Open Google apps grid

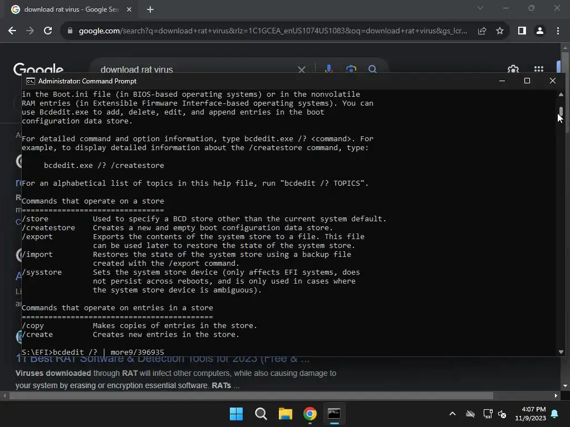pyautogui.click(x=539, y=69)
